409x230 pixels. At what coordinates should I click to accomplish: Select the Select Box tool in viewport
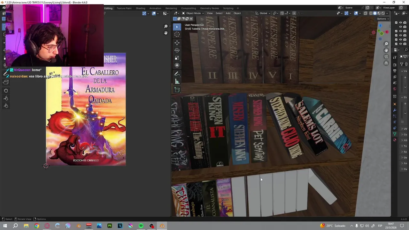(177, 27)
